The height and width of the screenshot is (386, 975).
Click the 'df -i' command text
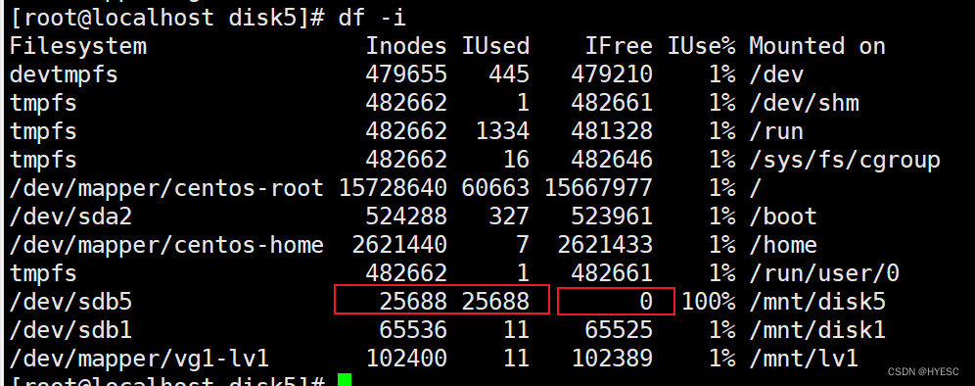[x=372, y=18]
